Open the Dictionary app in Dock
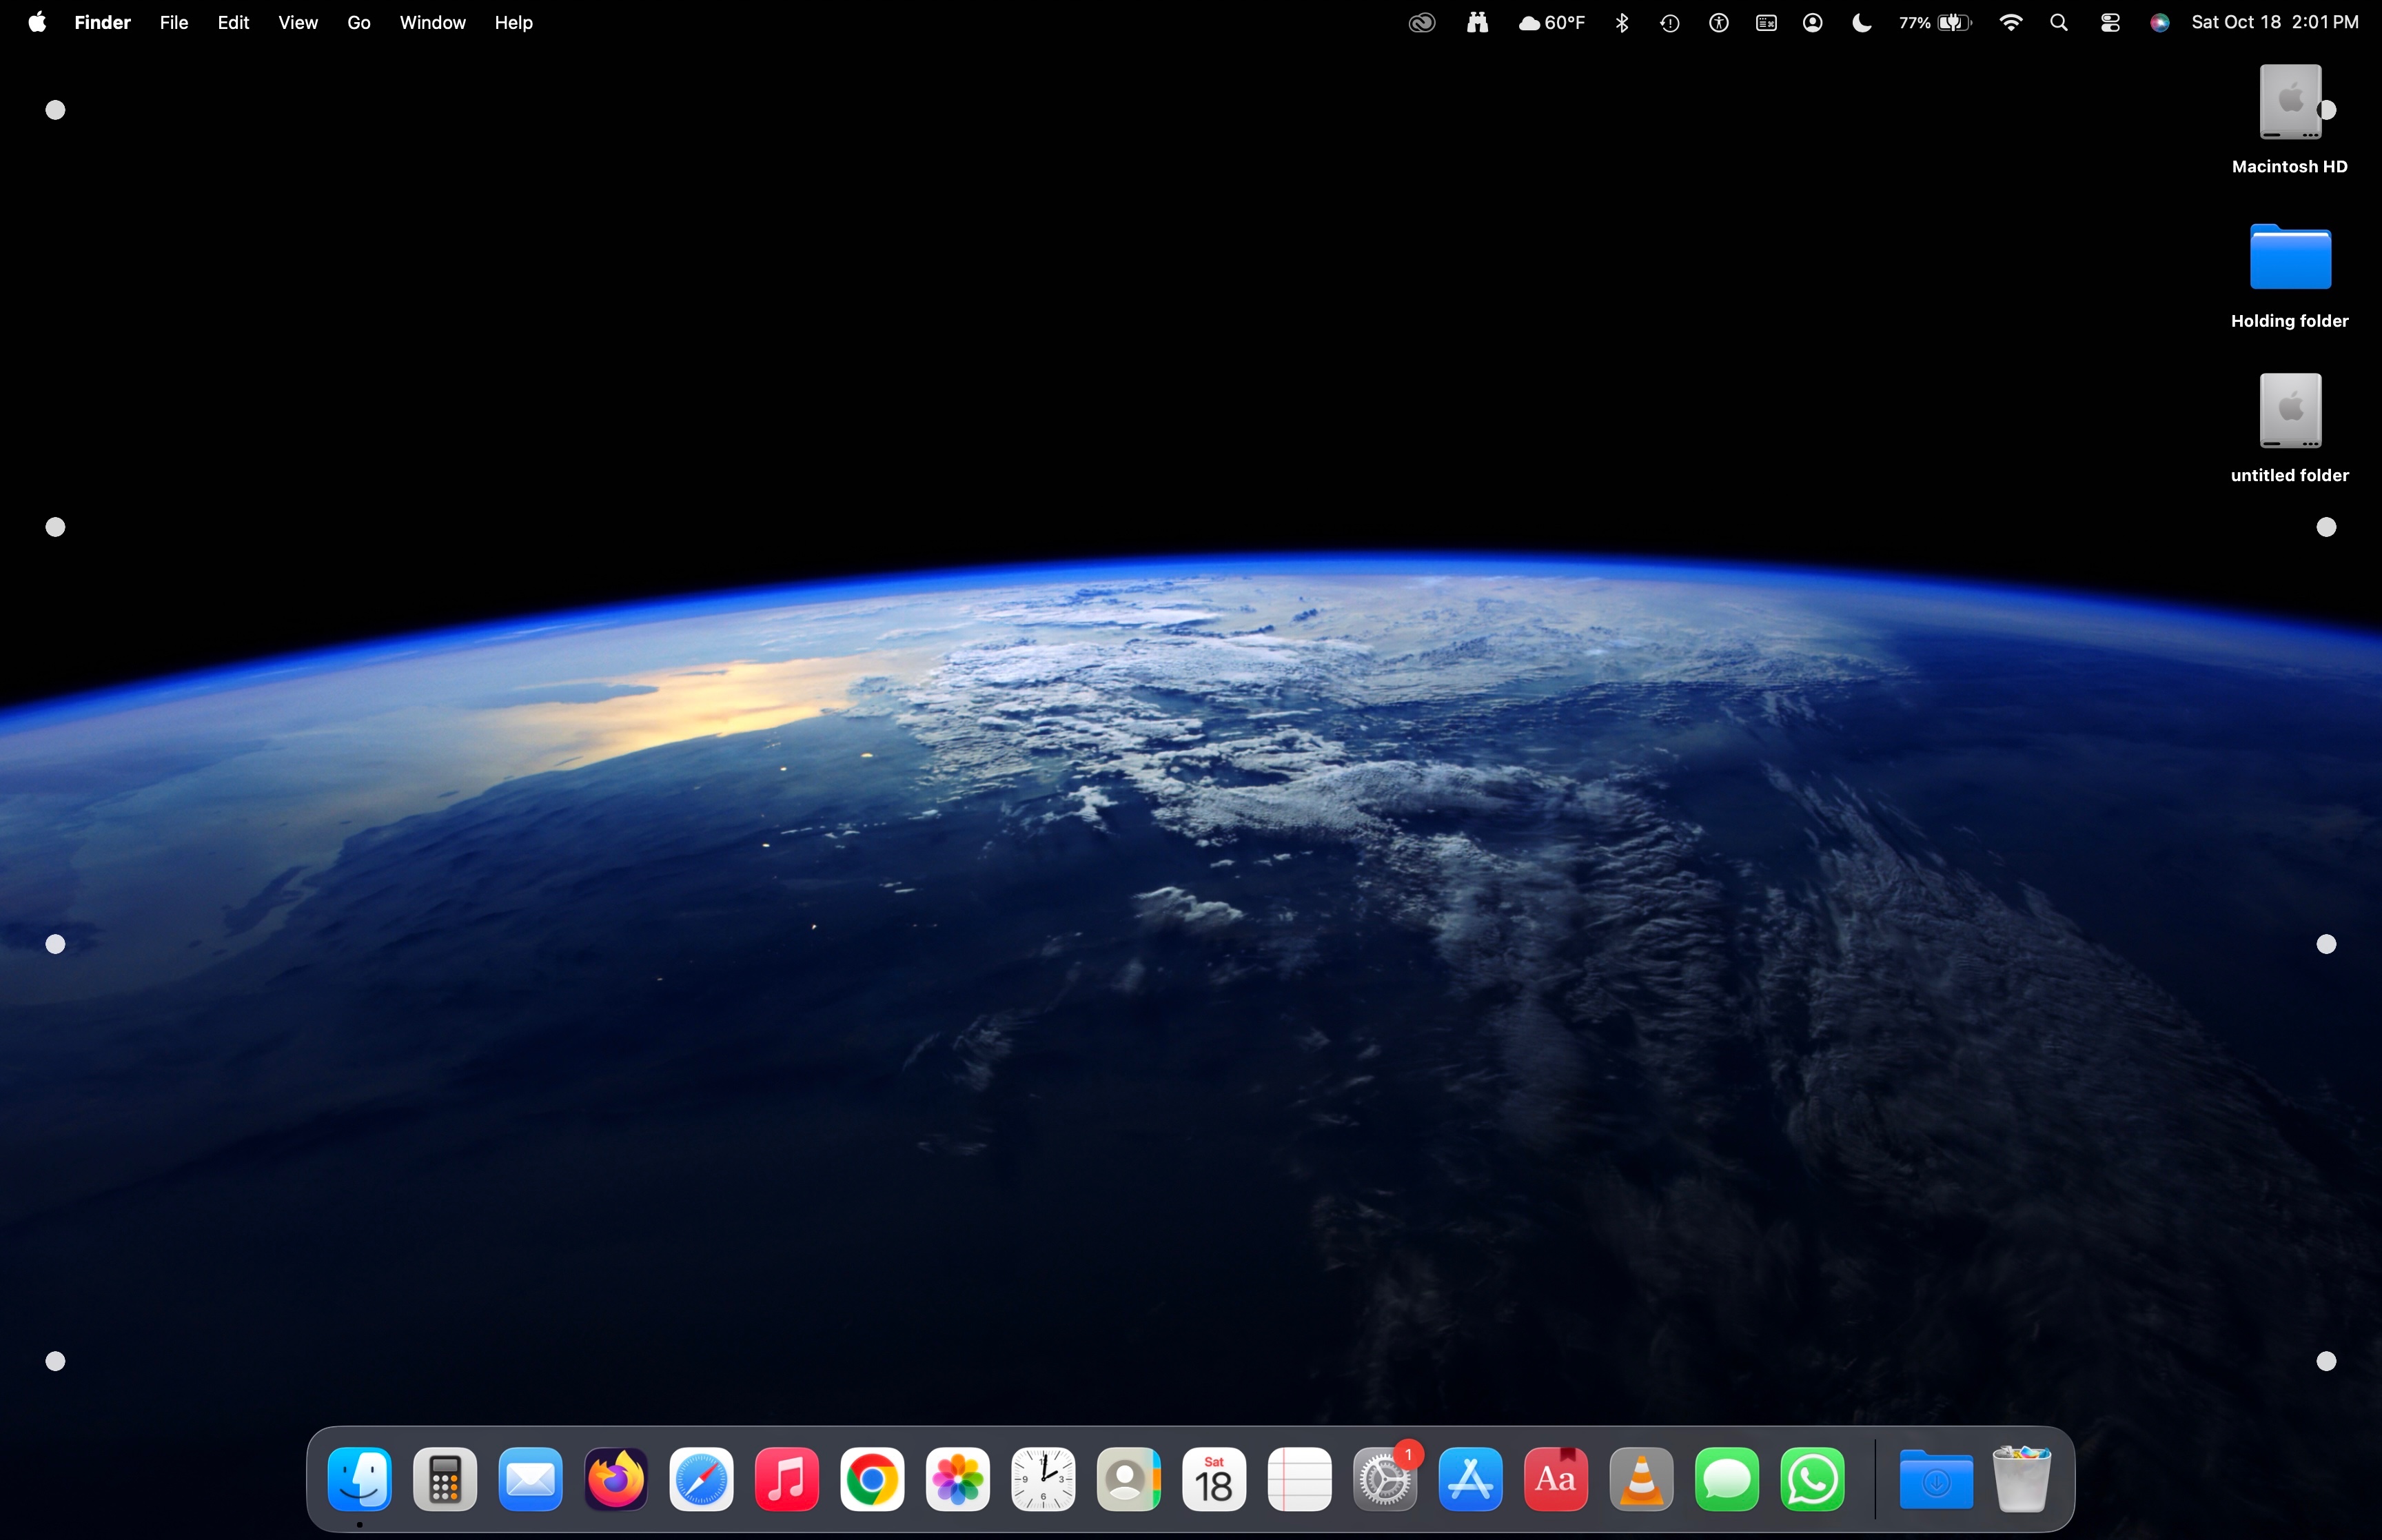This screenshot has width=2382, height=1540. pos(1556,1479)
